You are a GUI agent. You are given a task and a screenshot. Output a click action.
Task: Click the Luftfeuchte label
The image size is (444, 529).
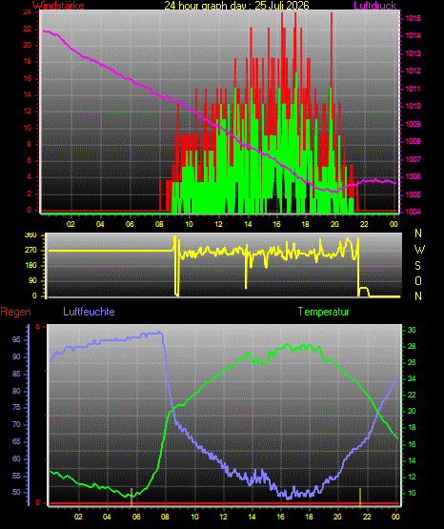[x=89, y=312]
